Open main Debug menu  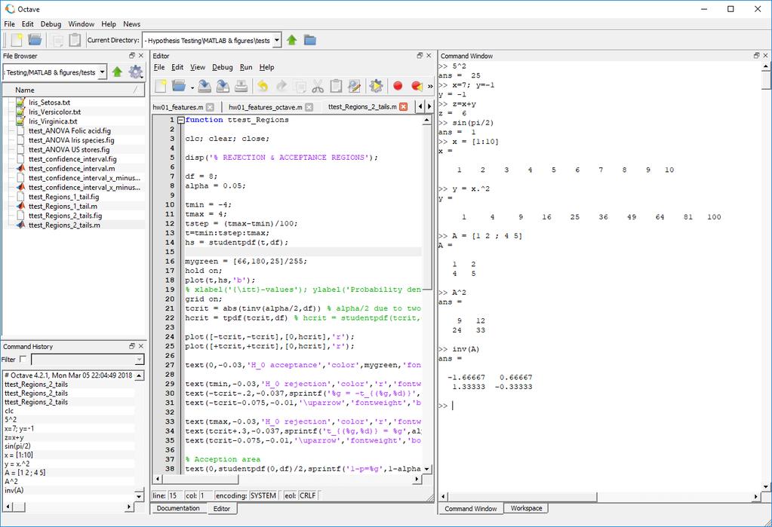tap(51, 23)
